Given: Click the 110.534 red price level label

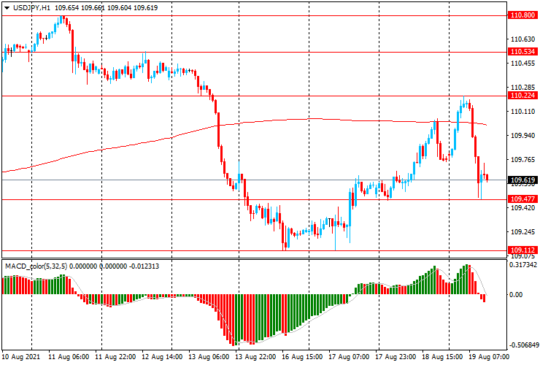Looking at the screenshot, I should [522, 52].
